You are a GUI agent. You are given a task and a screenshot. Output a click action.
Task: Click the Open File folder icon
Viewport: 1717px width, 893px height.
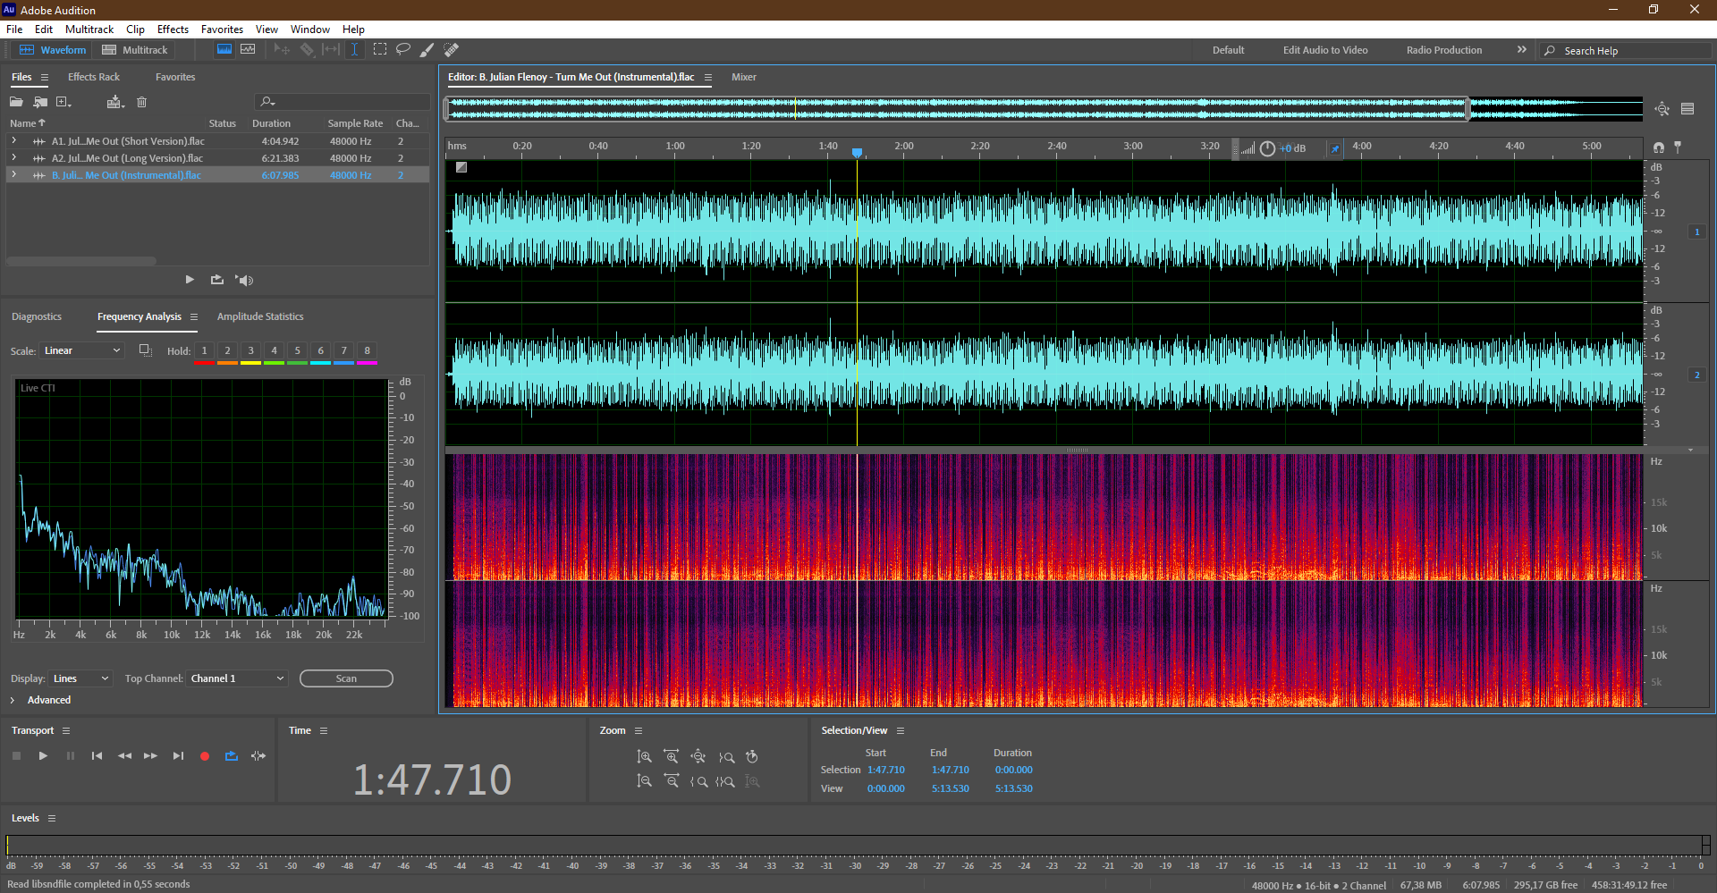tap(16, 102)
